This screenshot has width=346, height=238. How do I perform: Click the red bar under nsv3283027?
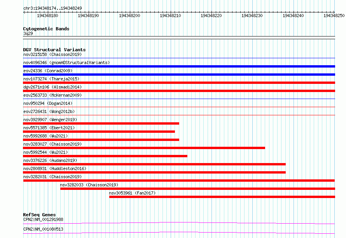tap(144, 148)
